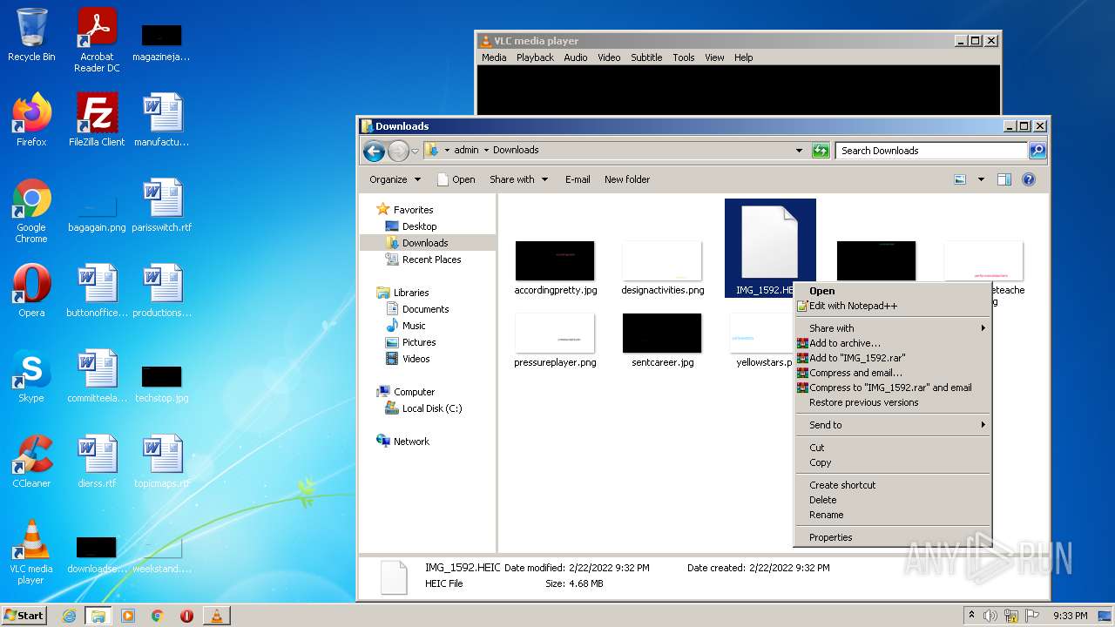Select bagagain.png file on desktop
Image resolution: width=1115 pixels, height=627 pixels.
(97, 212)
